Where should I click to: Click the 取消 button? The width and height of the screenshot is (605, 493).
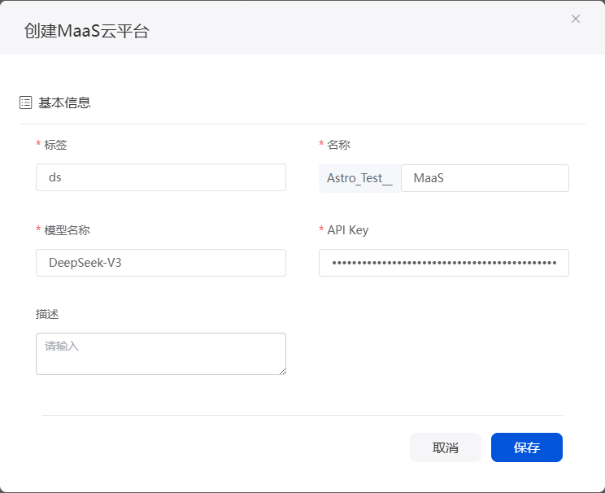pyautogui.click(x=446, y=447)
